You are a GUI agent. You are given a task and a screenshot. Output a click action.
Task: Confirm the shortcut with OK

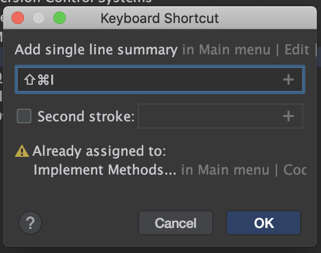(x=263, y=223)
